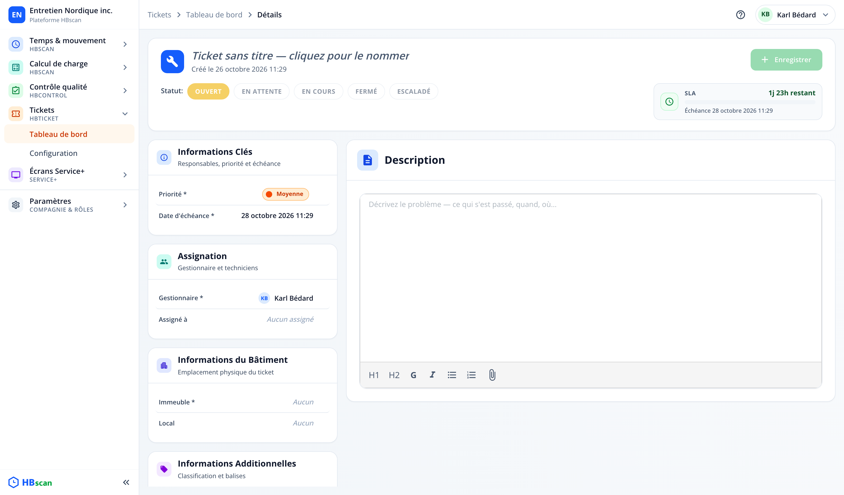Collapse the Tickets menu section

point(69,114)
